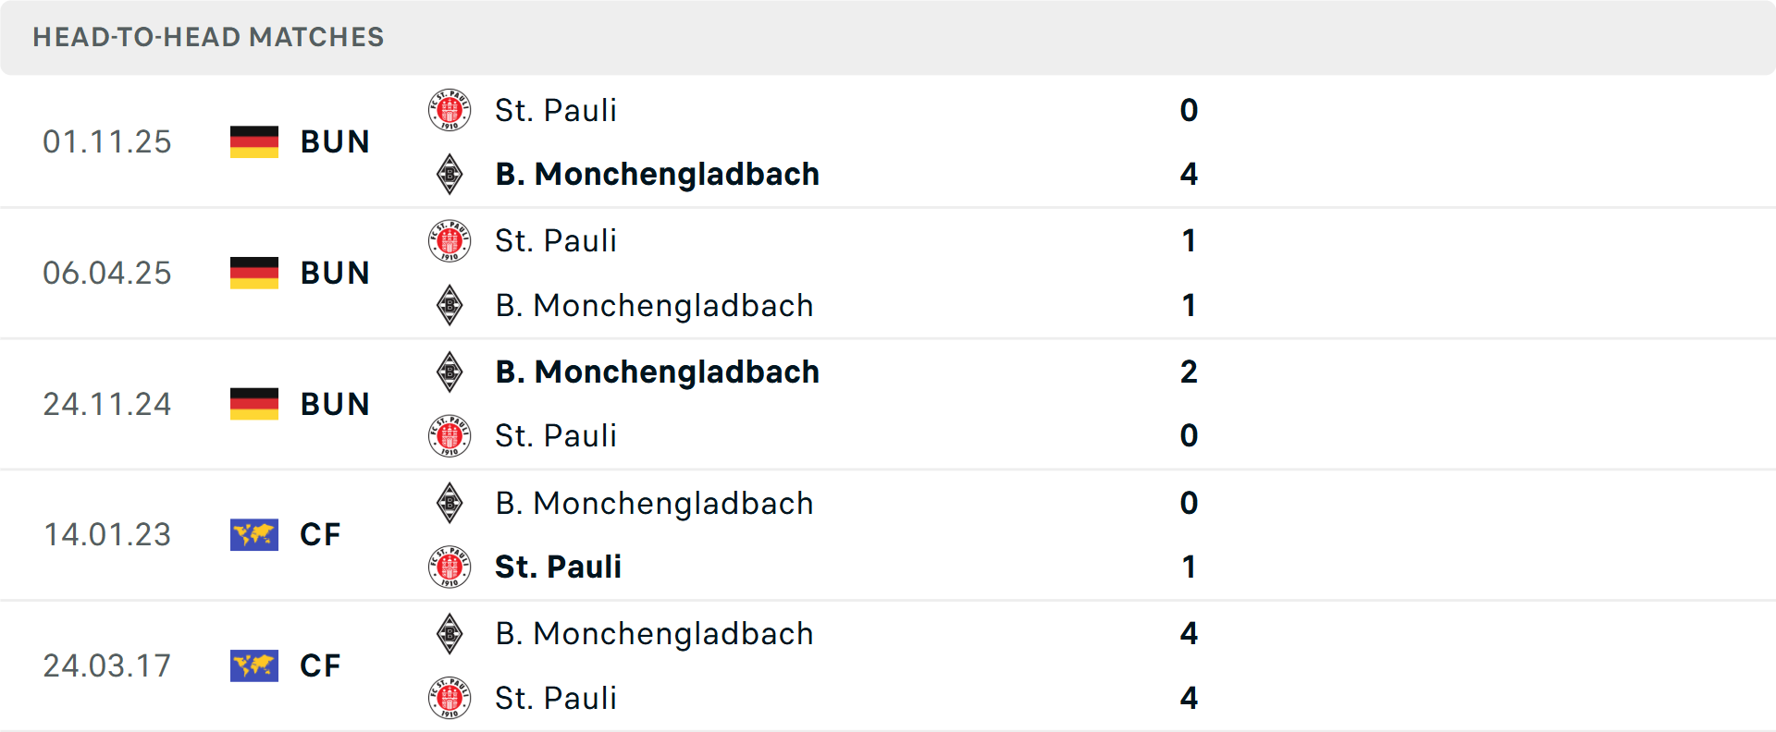Click the B. Monchengladbach crest in the 01.11.25 match
1776x732 pixels.
coord(450,174)
